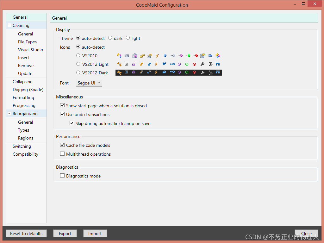Click the orange class icon in the VS2012 Dark row
Image resolution: width=324 pixels, height=243 pixels.
(119, 72)
